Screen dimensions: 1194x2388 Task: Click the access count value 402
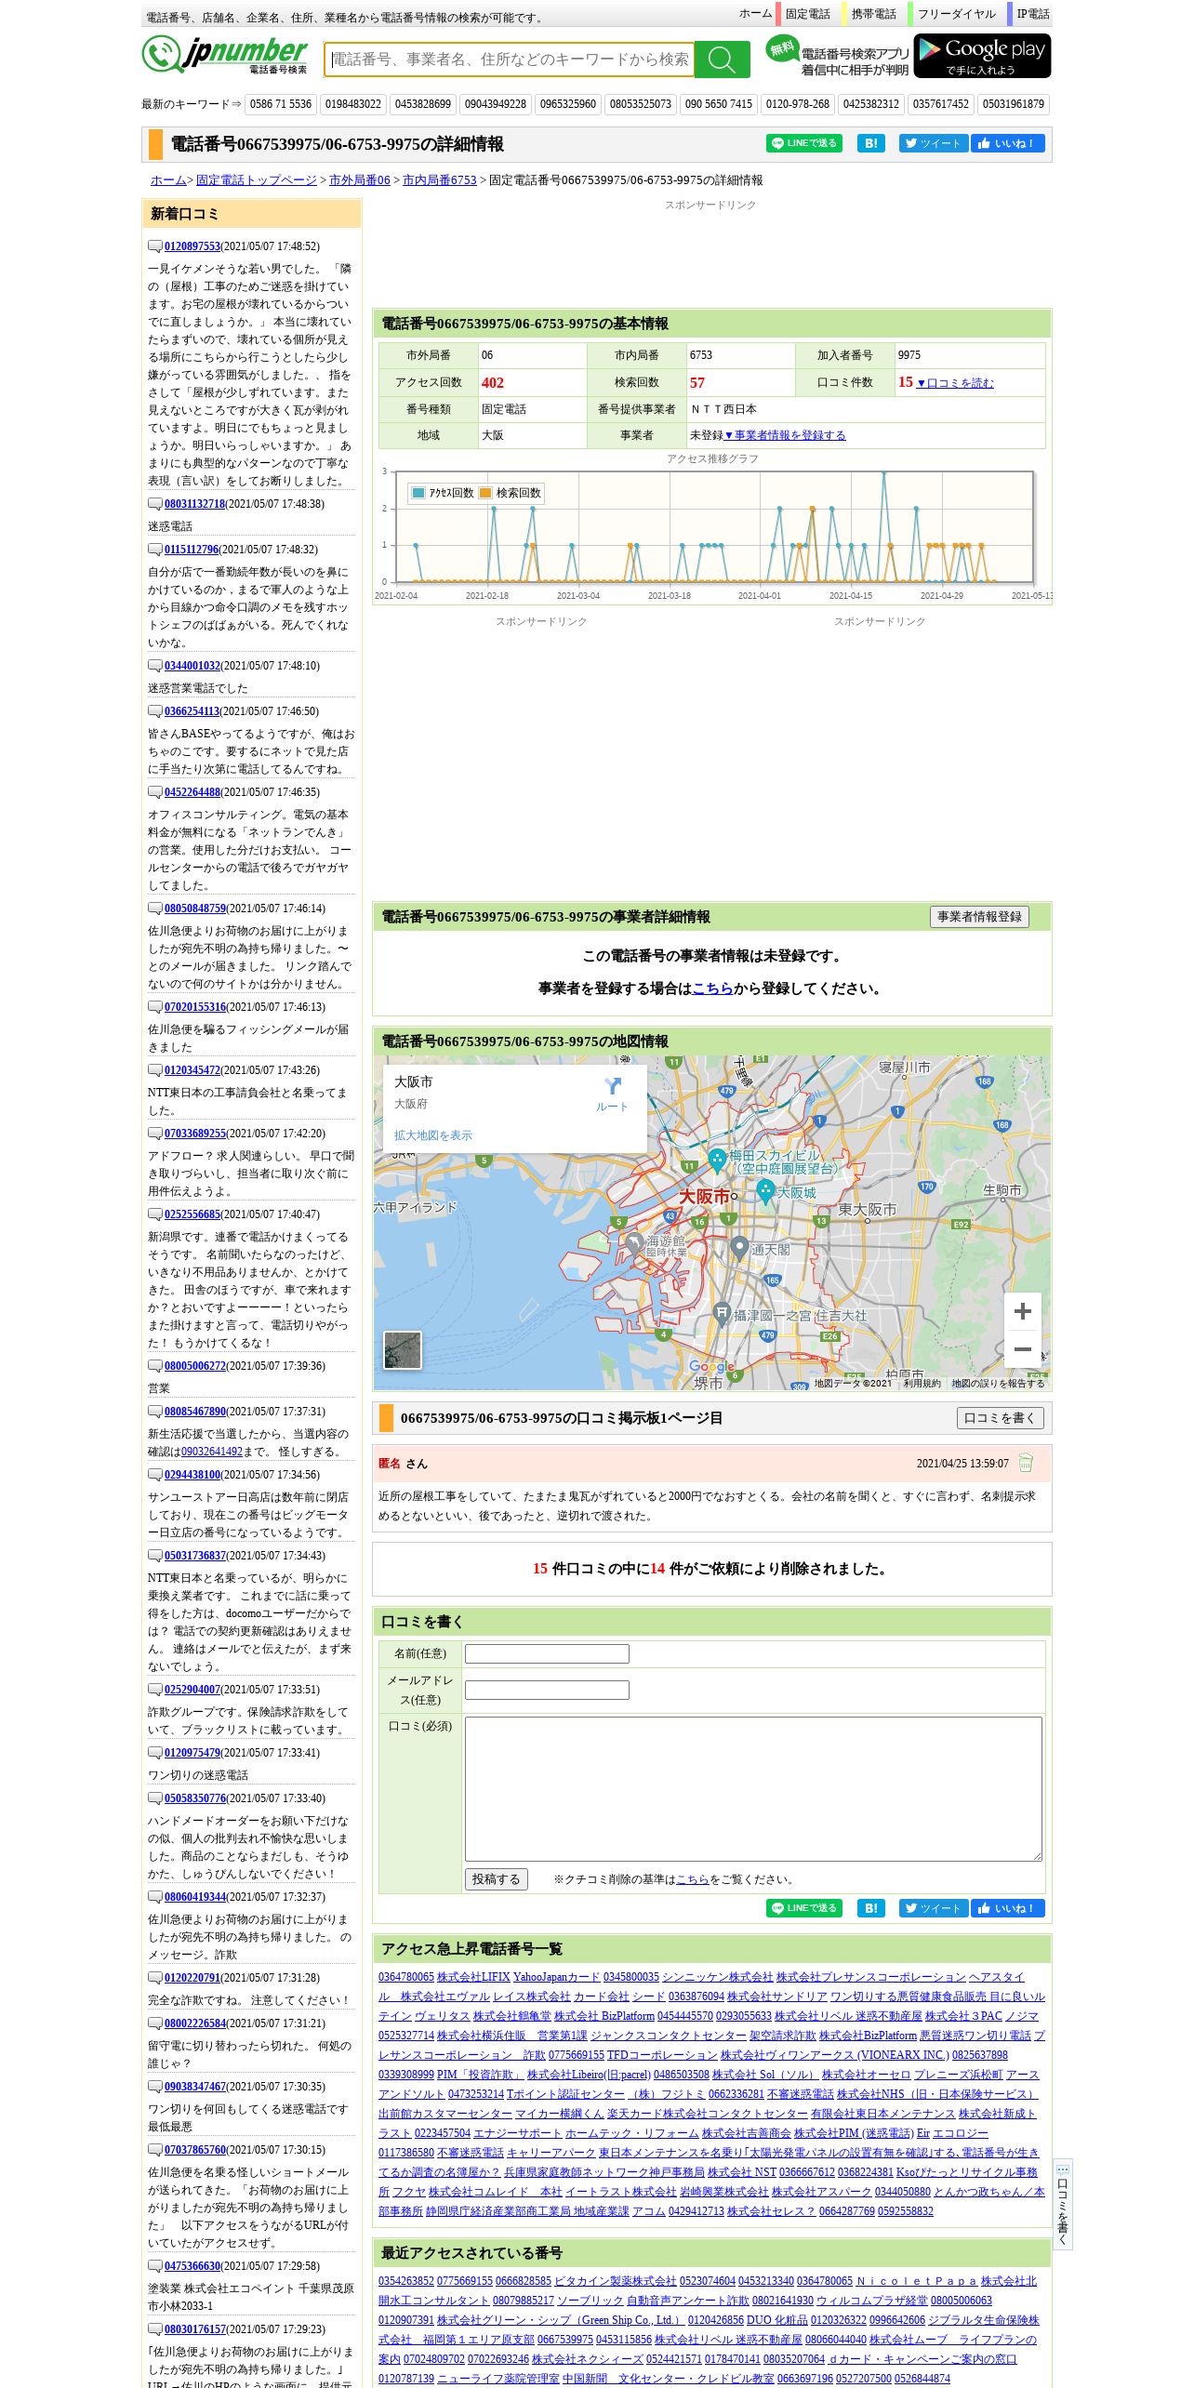[x=493, y=382]
